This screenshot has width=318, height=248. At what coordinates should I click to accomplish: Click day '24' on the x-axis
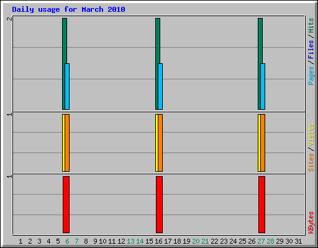233,241
